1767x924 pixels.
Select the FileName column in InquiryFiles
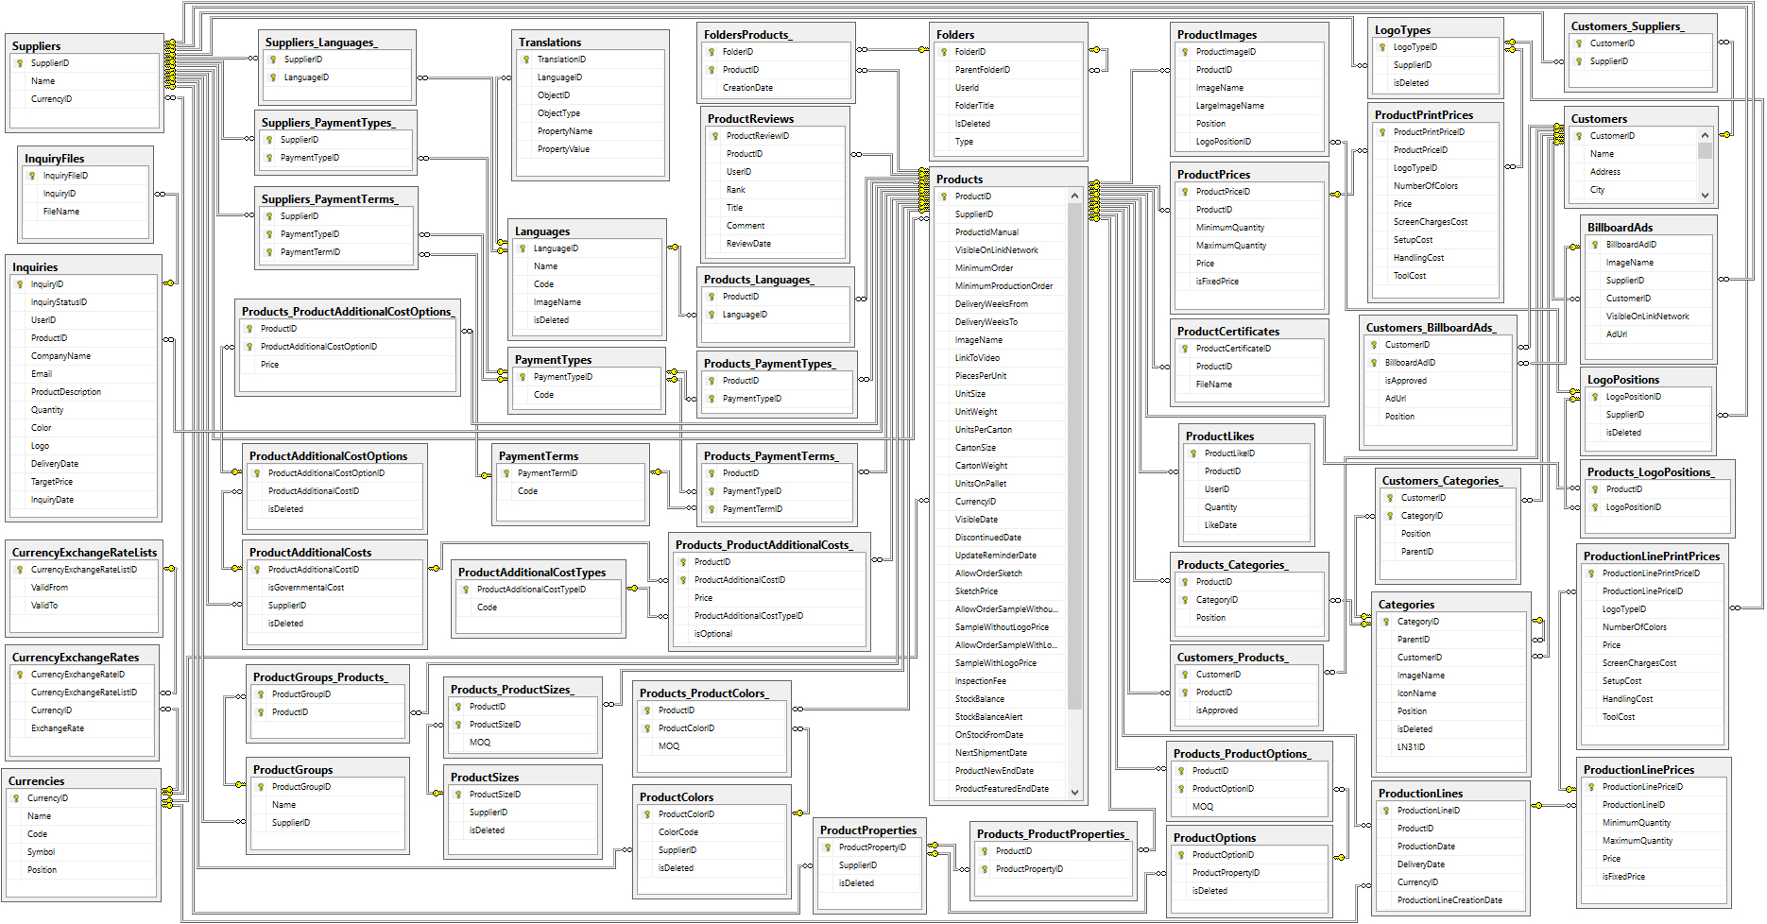click(85, 212)
